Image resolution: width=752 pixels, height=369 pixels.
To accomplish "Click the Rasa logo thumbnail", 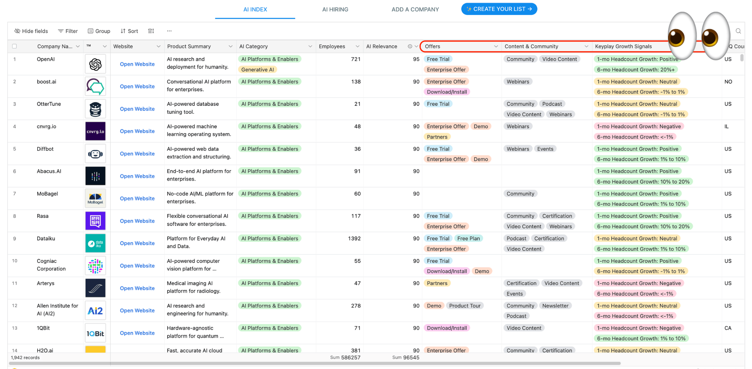I will tap(95, 221).
